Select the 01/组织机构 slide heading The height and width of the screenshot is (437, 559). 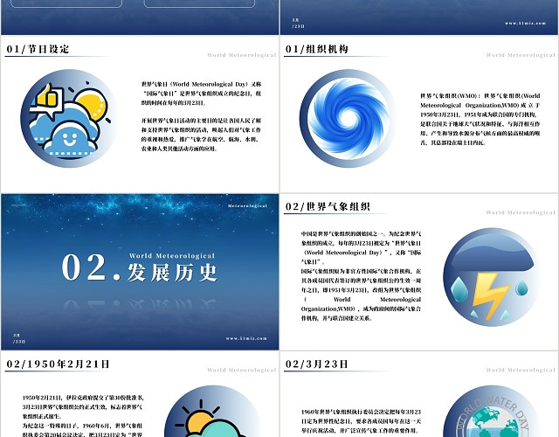click(316, 49)
